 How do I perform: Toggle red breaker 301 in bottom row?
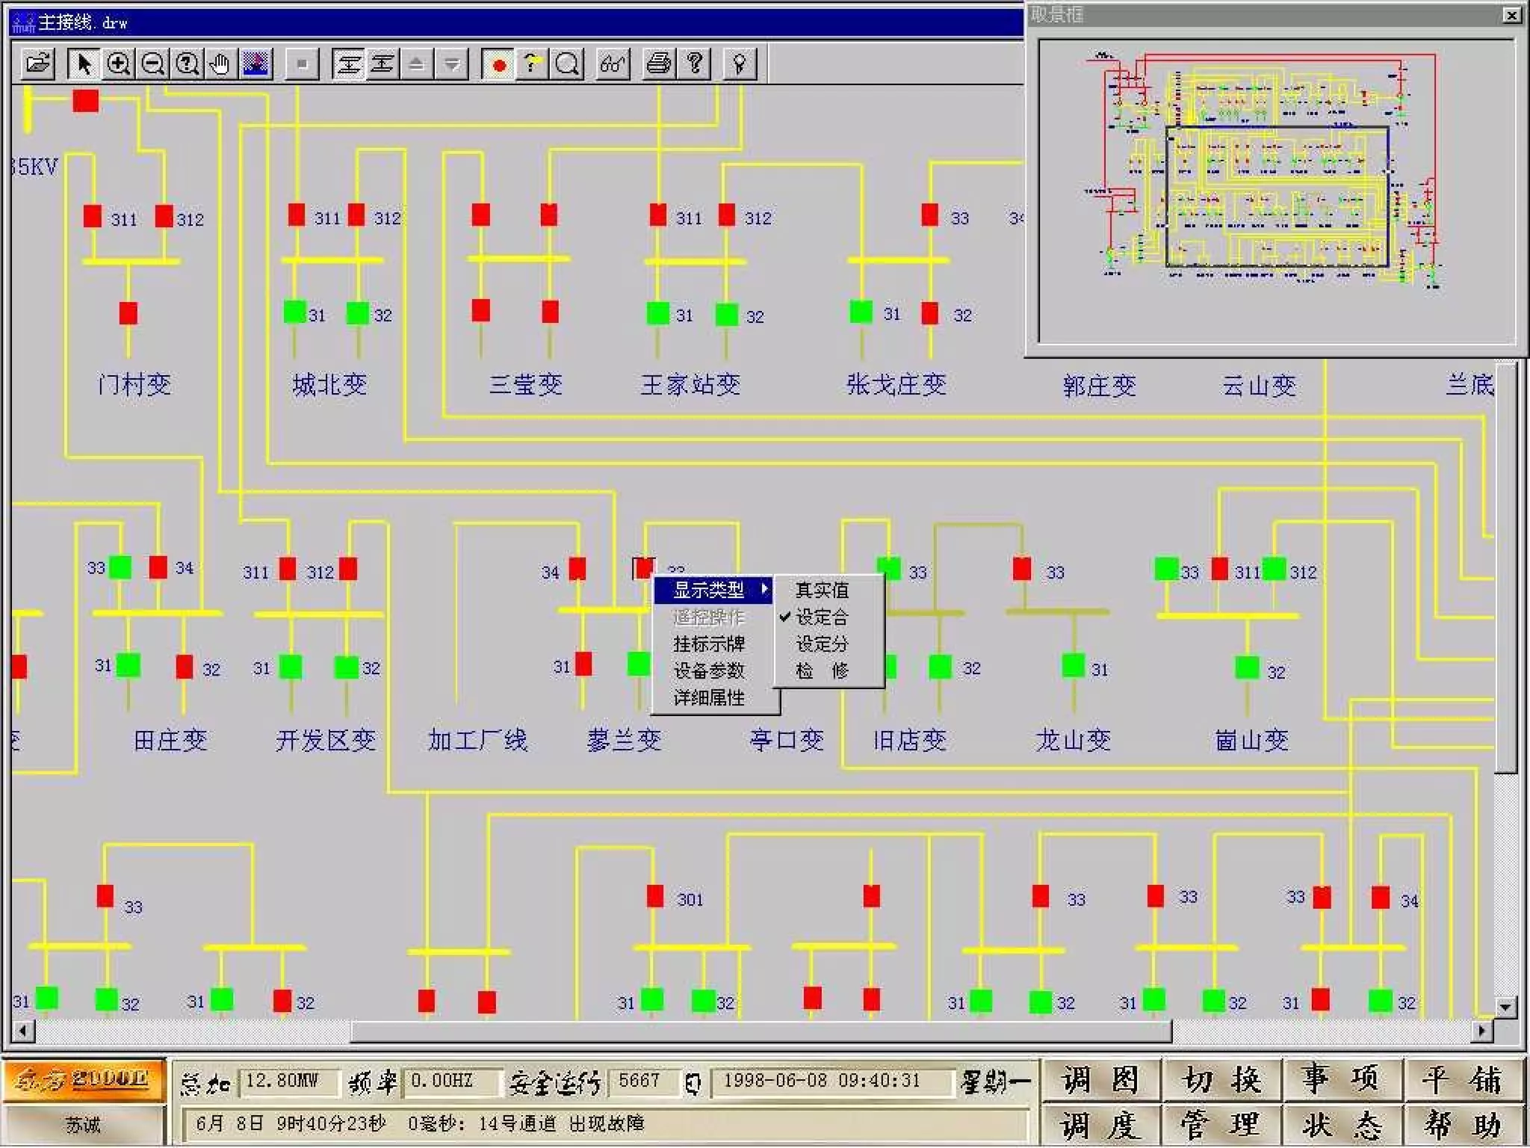click(655, 896)
